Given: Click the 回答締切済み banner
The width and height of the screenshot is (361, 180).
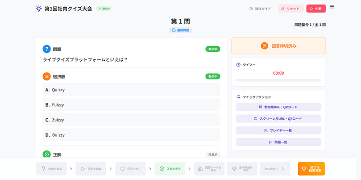Looking at the screenshot, I should click(x=278, y=46).
